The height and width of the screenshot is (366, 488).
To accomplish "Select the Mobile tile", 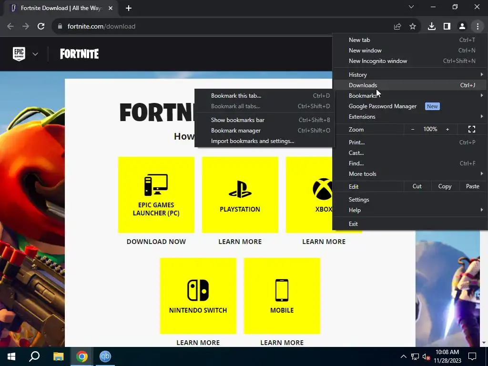I will 282,296.
